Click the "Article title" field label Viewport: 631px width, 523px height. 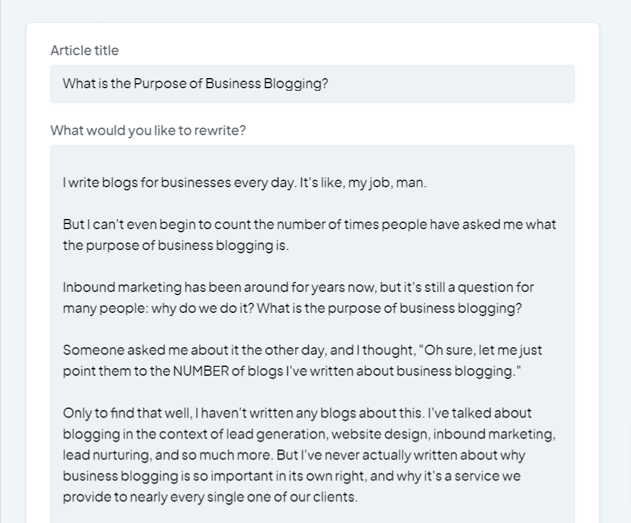84,51
